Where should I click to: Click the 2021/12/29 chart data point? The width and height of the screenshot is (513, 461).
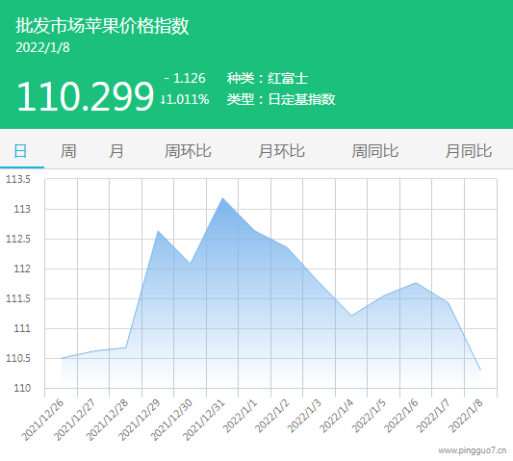[x=158, y=231]
